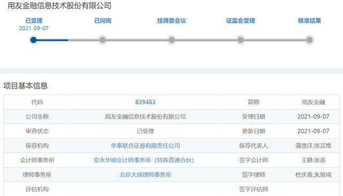Open the 北京大成律师事务所 law firm link
The image size is (343, 196).
[x=145, y=175]
